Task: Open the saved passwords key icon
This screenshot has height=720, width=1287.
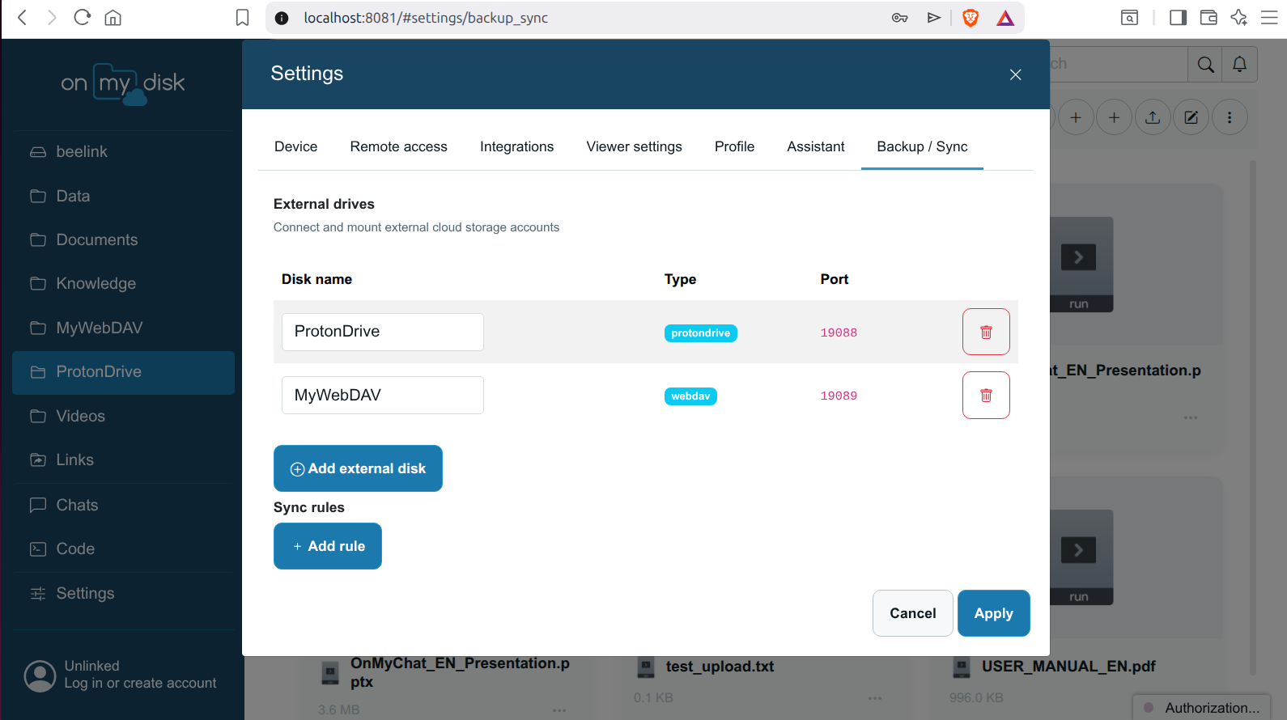Action: pyautogui.click(x=899, y=18)
